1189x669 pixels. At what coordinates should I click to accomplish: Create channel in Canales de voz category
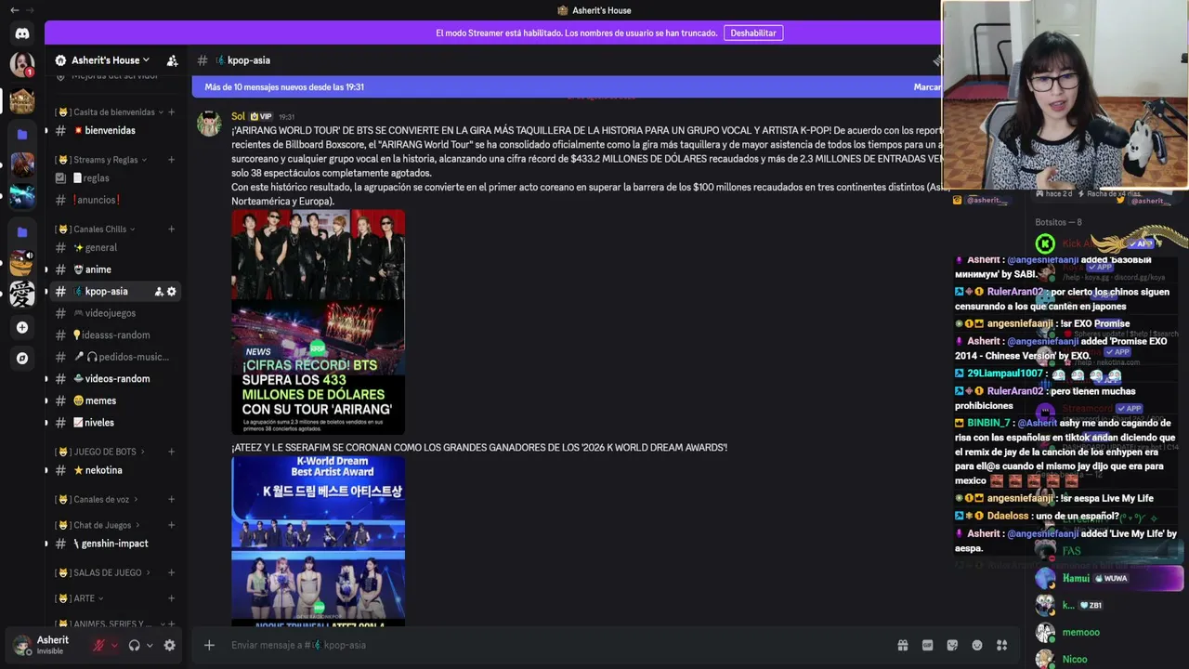click(171, 500)
